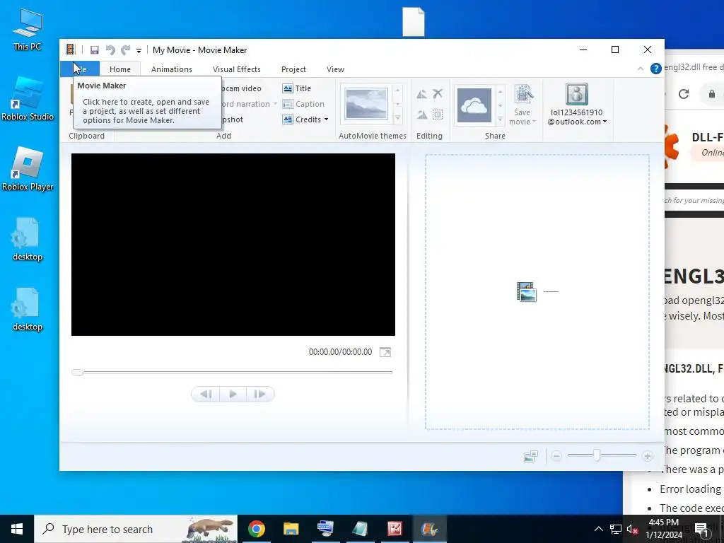Click the Redo arrow in the title bar

(x=125, y=50)
